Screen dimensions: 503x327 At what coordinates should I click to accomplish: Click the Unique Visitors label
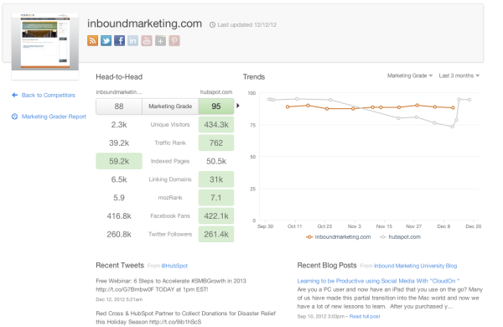click(x=170, y=124)
